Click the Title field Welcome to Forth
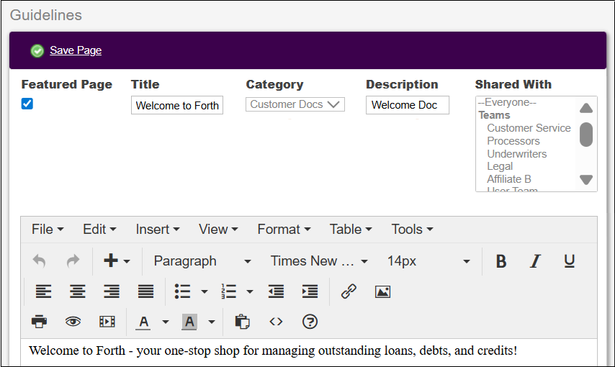 click(x=177, y=105)
